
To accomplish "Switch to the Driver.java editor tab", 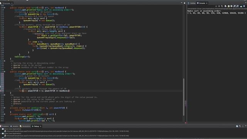I will (x=6, y=3).
